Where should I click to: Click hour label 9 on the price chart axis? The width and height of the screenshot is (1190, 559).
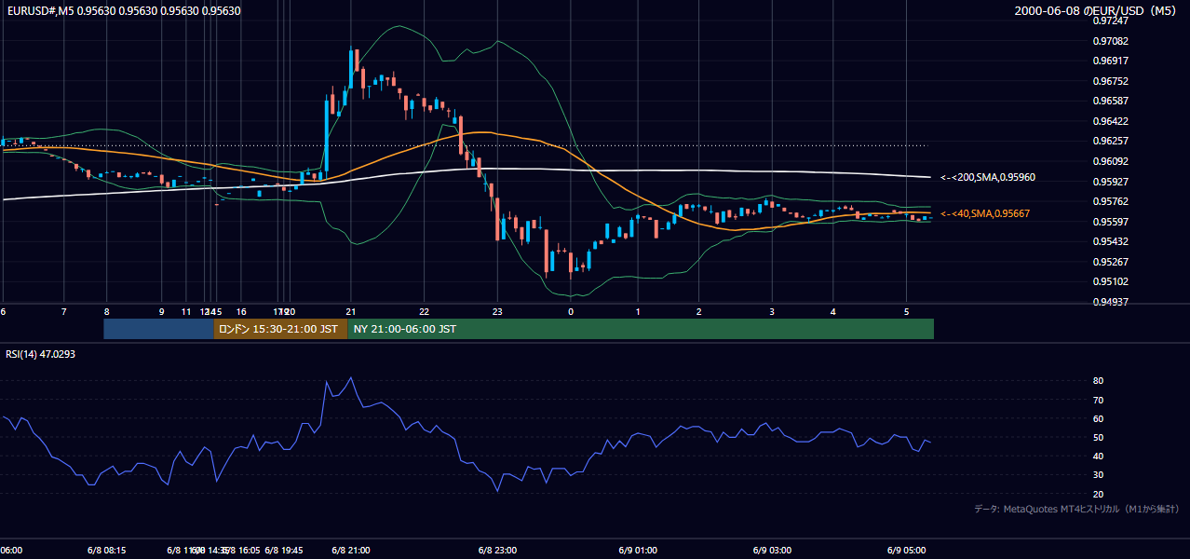click(162, 311)
